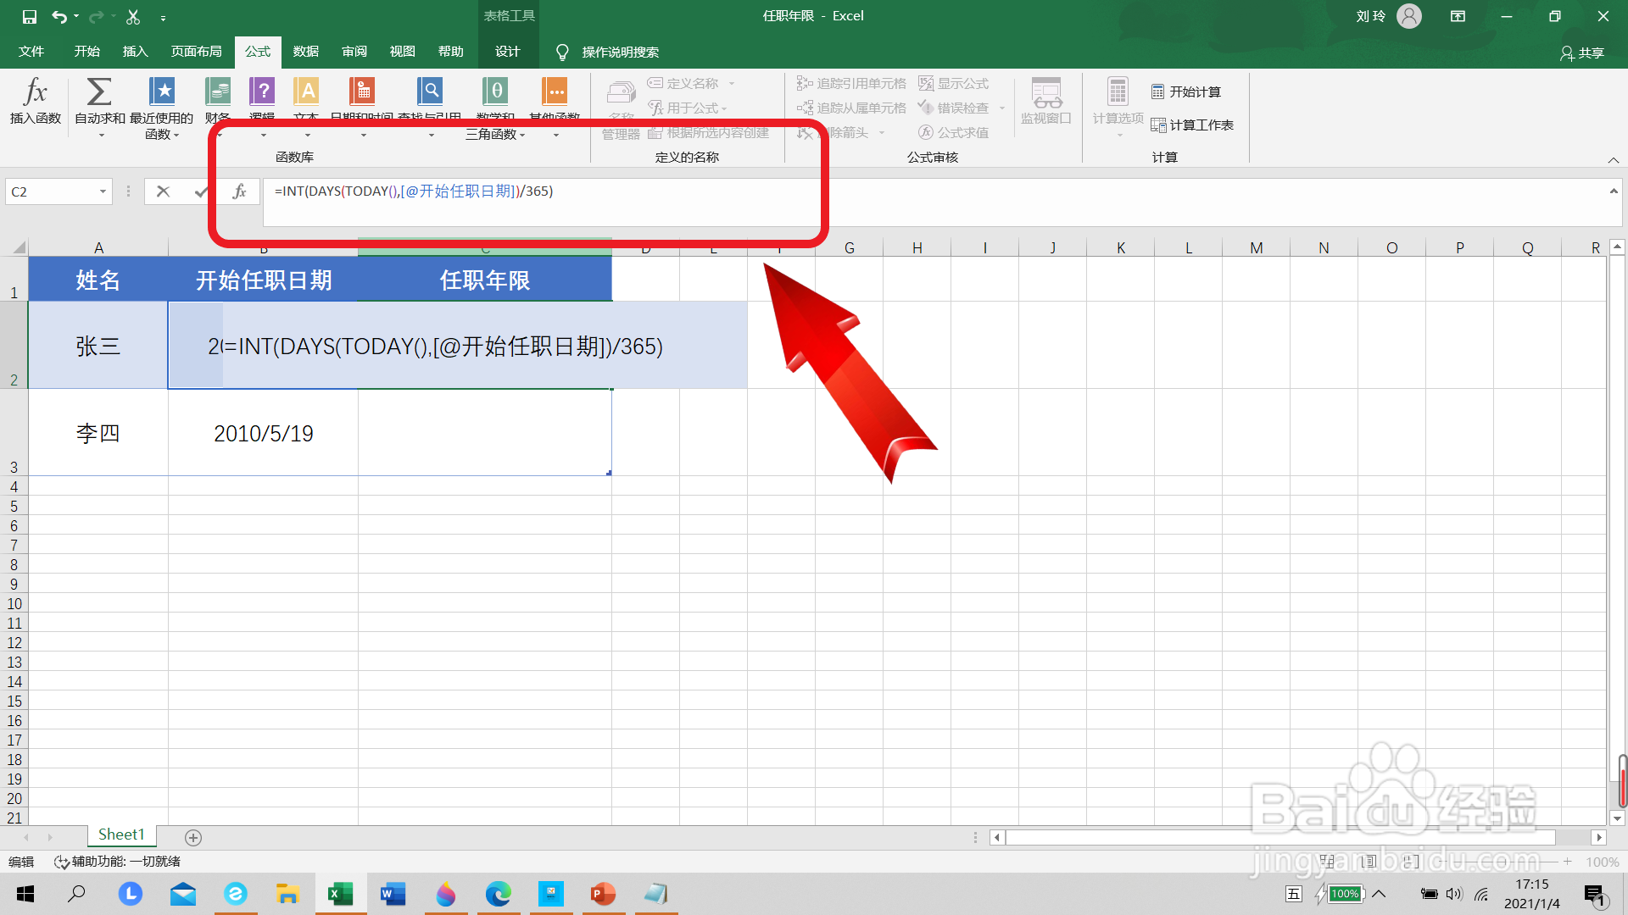Expand the Name Box dropdown arrow
Screen dimensions: 1628x915
(x=103, y=191)
